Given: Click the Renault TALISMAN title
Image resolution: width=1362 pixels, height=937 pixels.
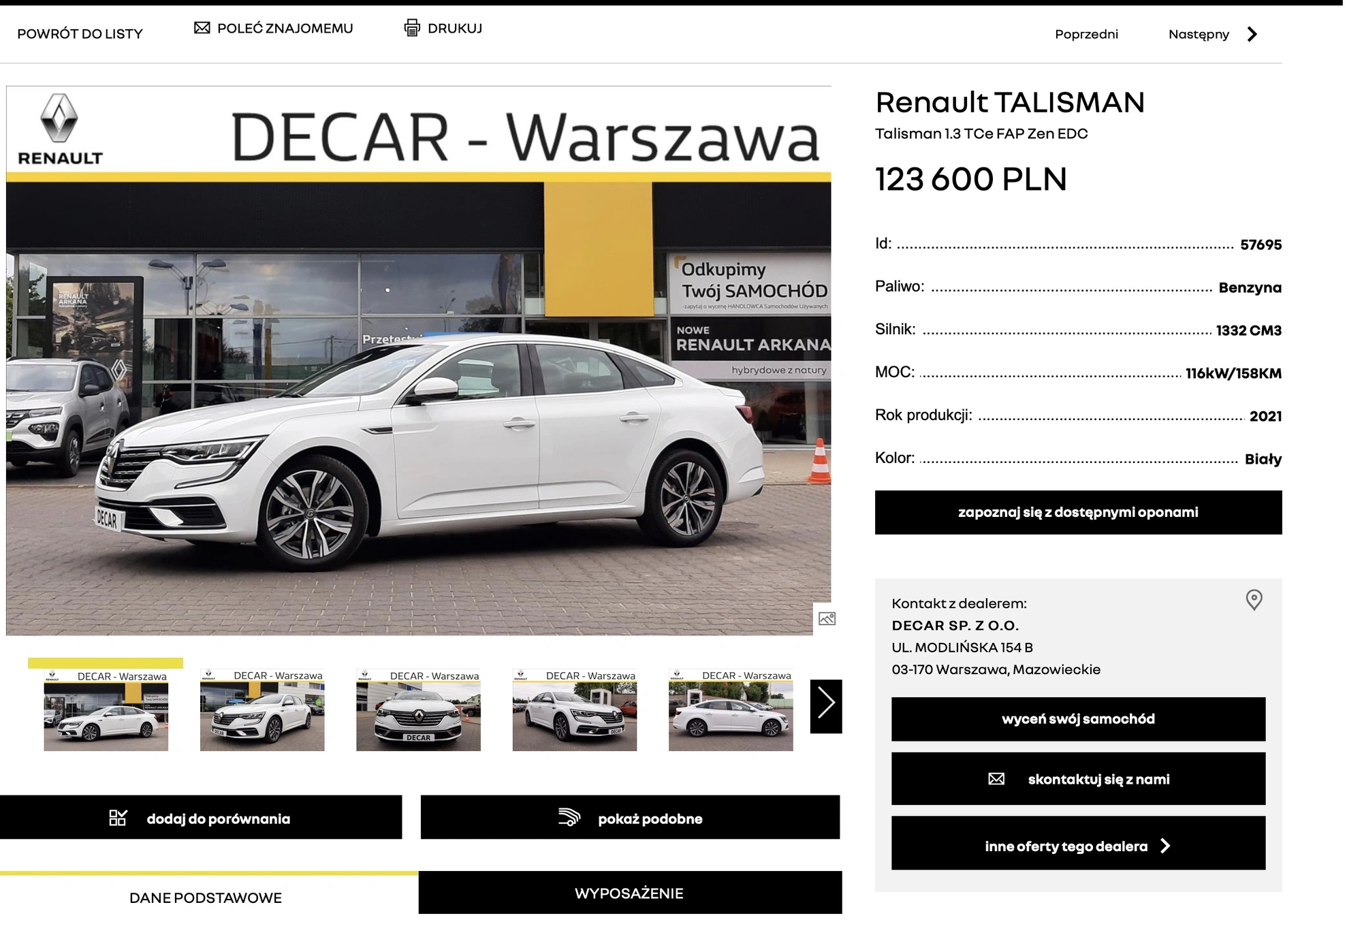Looking at the screenshot, I should pos(1009,103).
